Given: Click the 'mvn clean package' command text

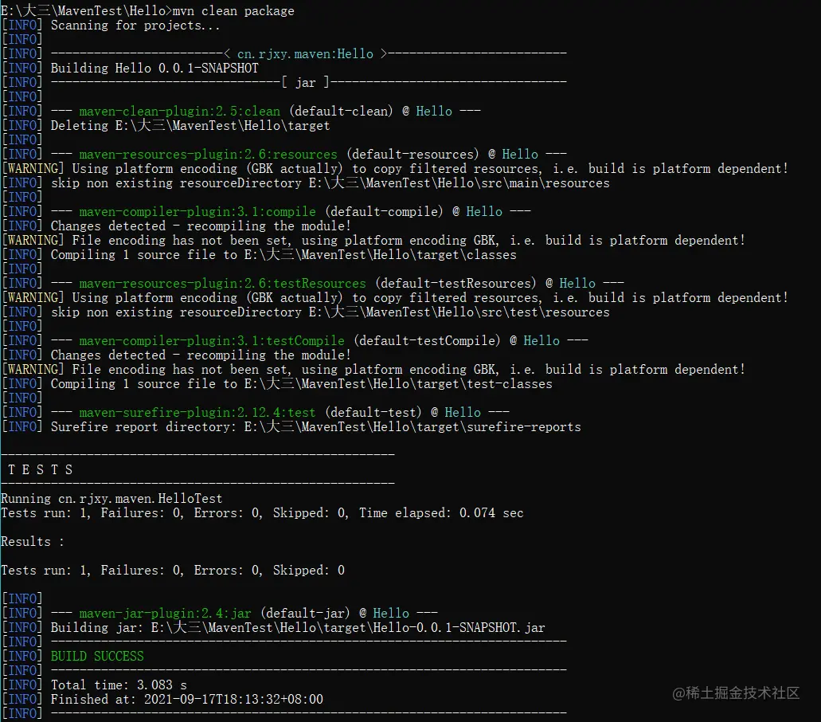Looking at the screenshot, I should click(x=233, y=11).
